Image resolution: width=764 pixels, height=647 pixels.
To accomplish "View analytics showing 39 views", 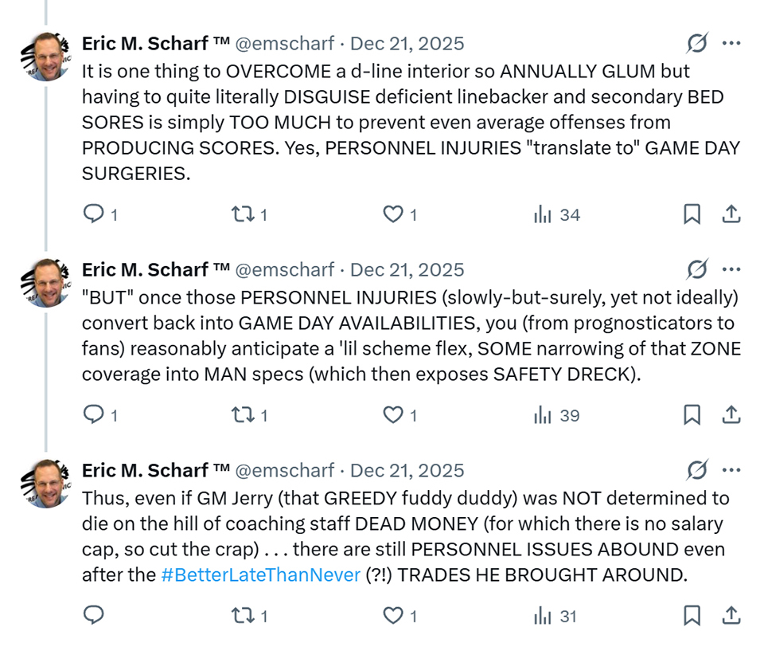I will (x=543, y=414).
